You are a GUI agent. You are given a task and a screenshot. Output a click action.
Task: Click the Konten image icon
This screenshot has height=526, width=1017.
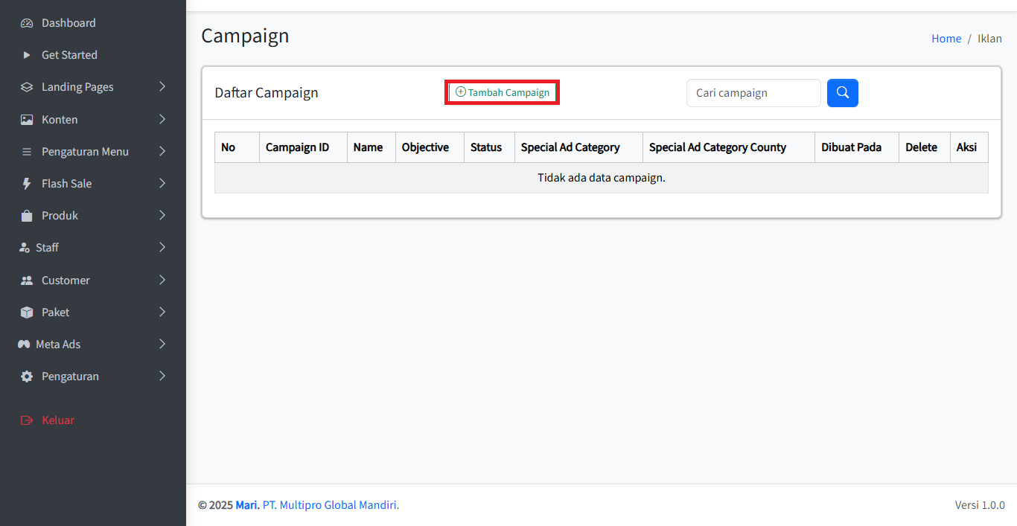point(27,120)
